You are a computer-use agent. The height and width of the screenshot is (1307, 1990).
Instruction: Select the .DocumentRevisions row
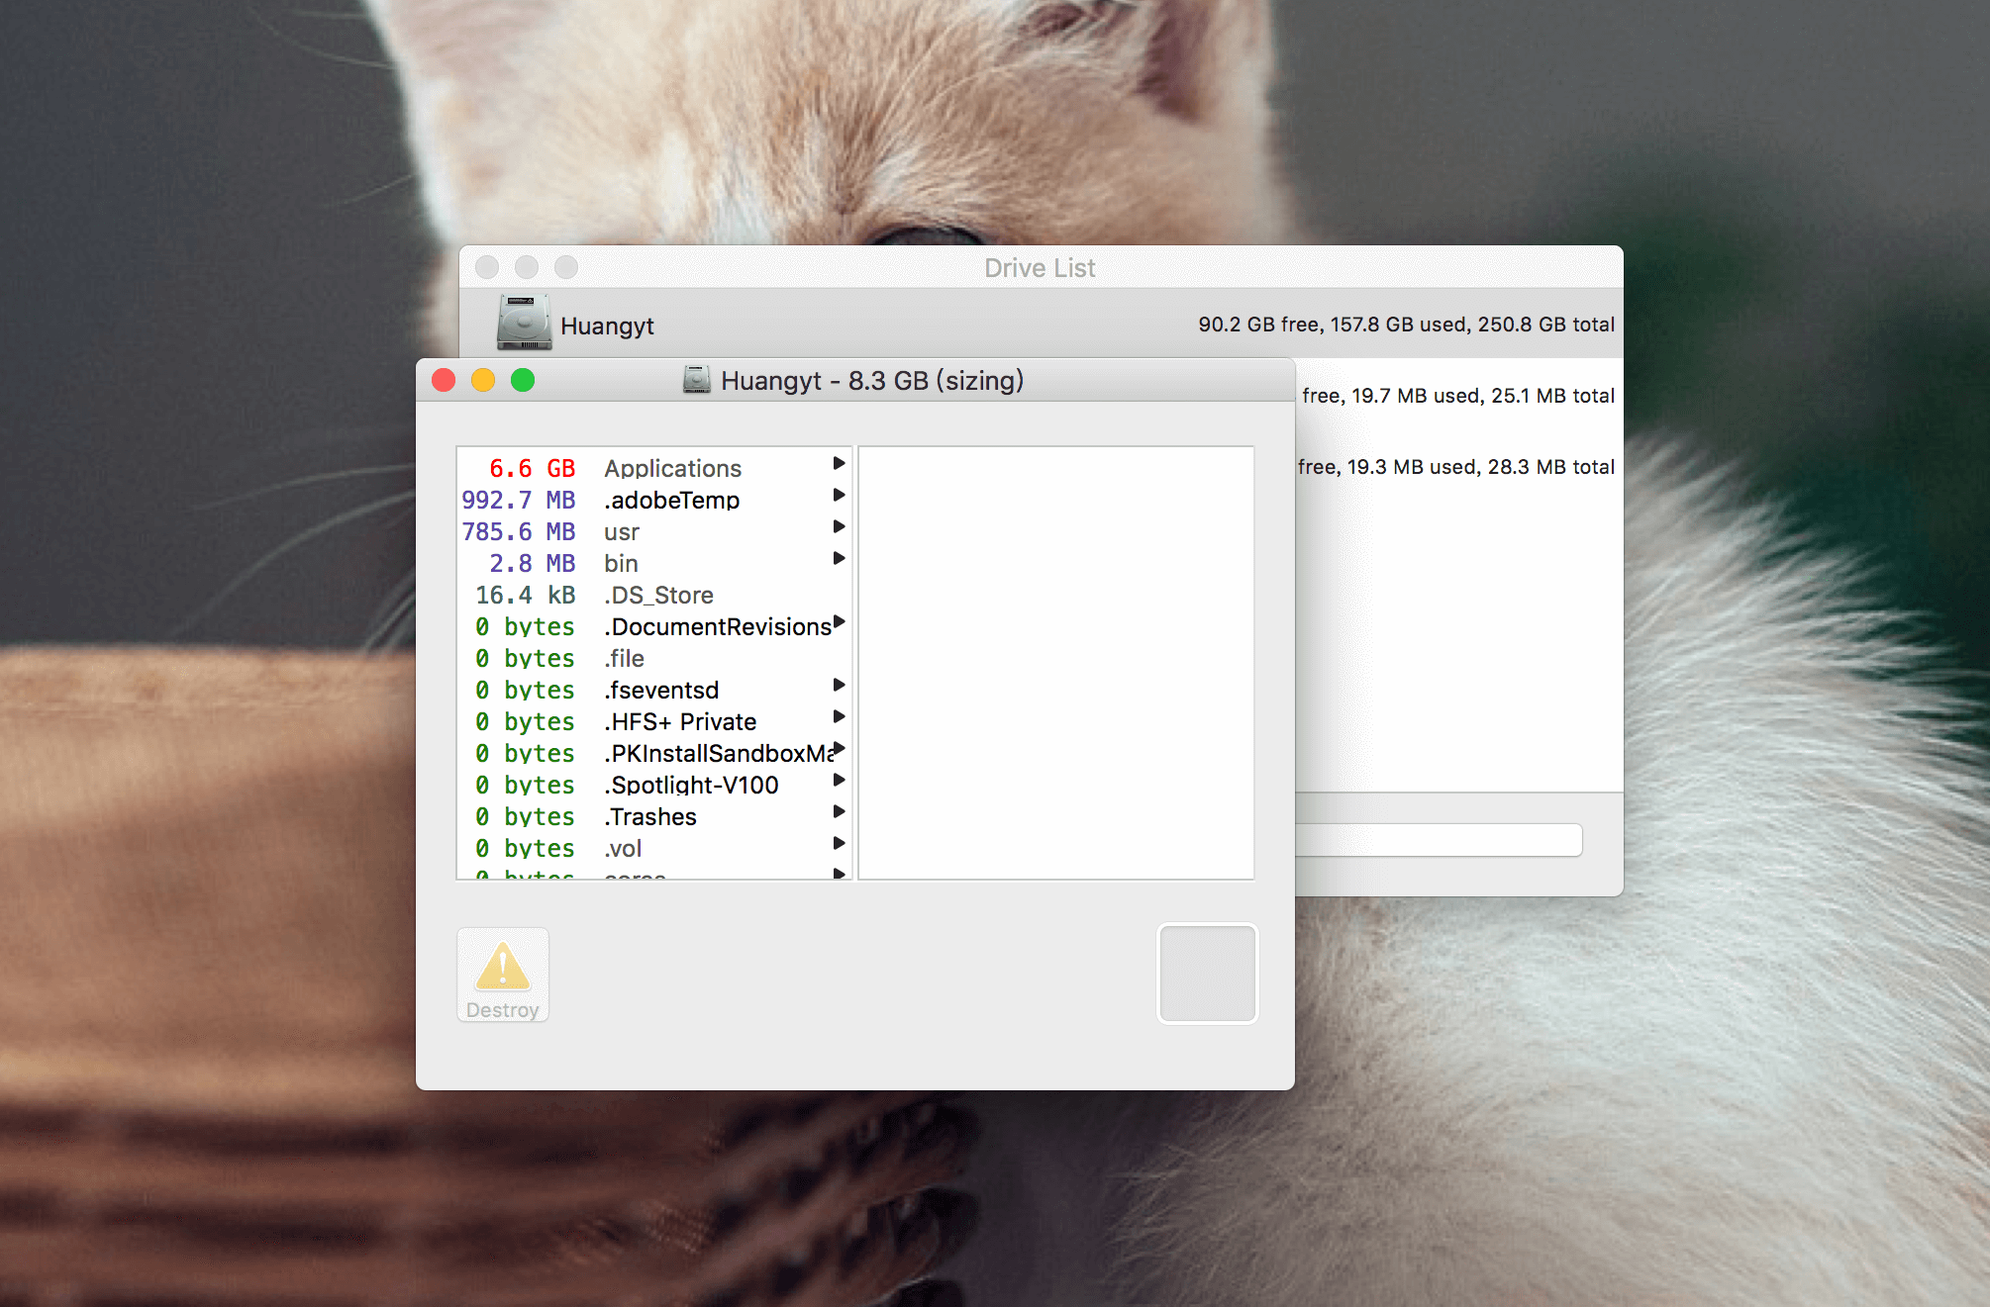tap(653, 626)
